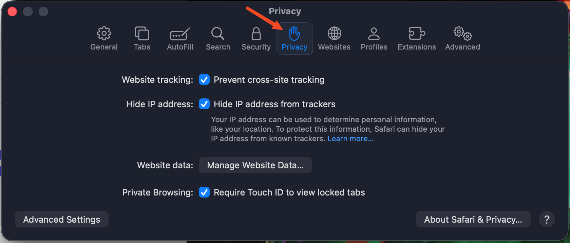The image size is (570, 243).
Task: Switch to the Tabs settings pane
Action: 142,34
